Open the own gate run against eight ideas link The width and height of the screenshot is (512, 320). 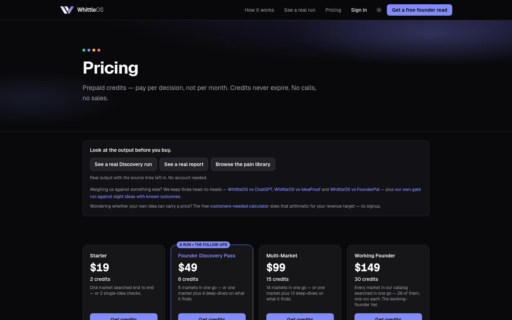point(135,197)
